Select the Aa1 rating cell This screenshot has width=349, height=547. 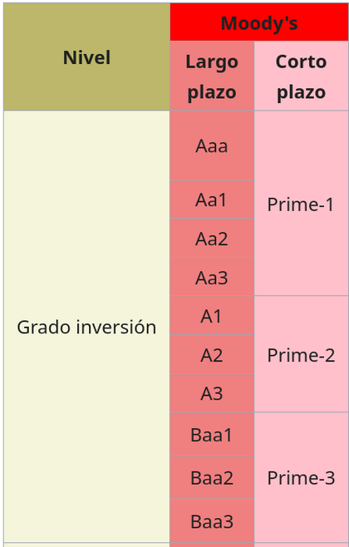point(212,200)
